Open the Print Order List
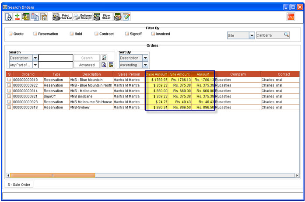The width and height of the screenshot is (305, 202). coord(62,17)
